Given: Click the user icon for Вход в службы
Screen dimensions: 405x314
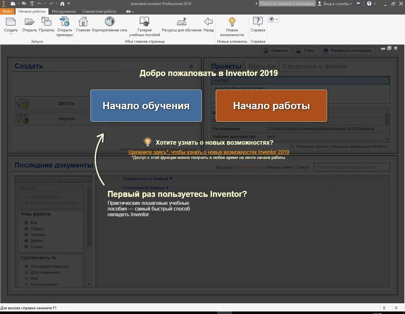Looking at the screenshot, I should (320, 3).
